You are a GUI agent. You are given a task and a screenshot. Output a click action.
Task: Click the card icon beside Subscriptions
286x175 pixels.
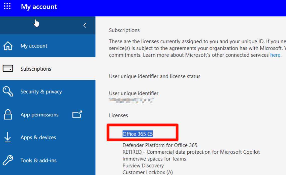click(8, 68)
